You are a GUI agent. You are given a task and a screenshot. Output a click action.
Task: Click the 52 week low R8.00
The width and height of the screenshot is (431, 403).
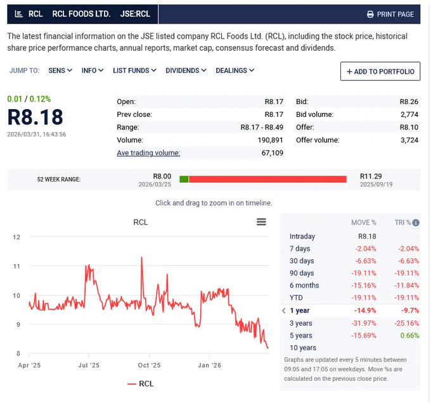coord(162,176)
